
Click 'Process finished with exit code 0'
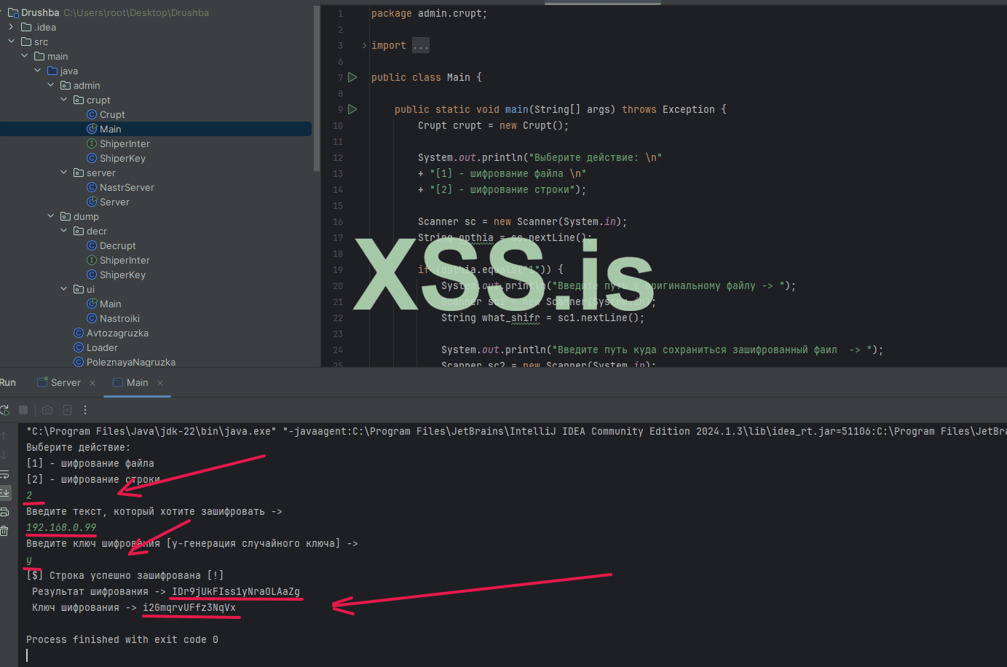click(122, 639)
